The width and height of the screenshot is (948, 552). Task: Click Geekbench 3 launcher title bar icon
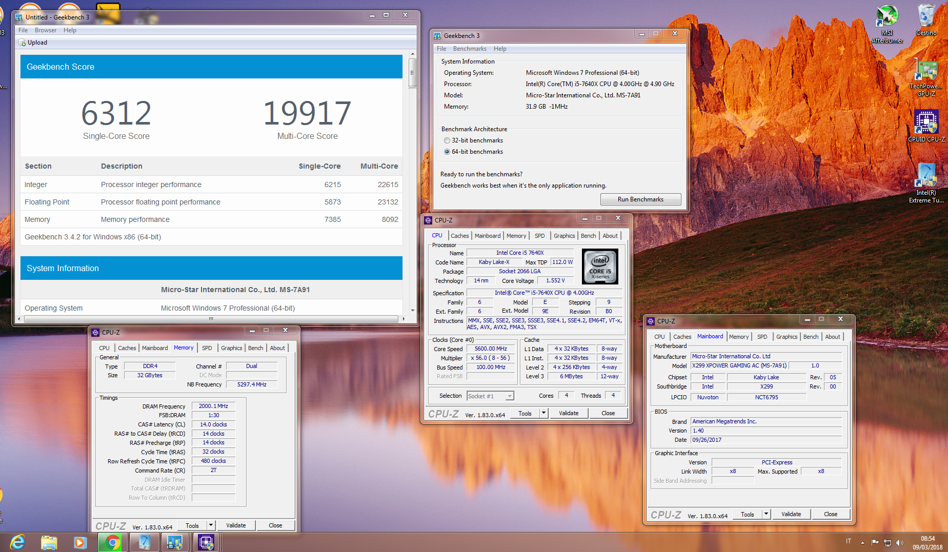tap(437, 35)
